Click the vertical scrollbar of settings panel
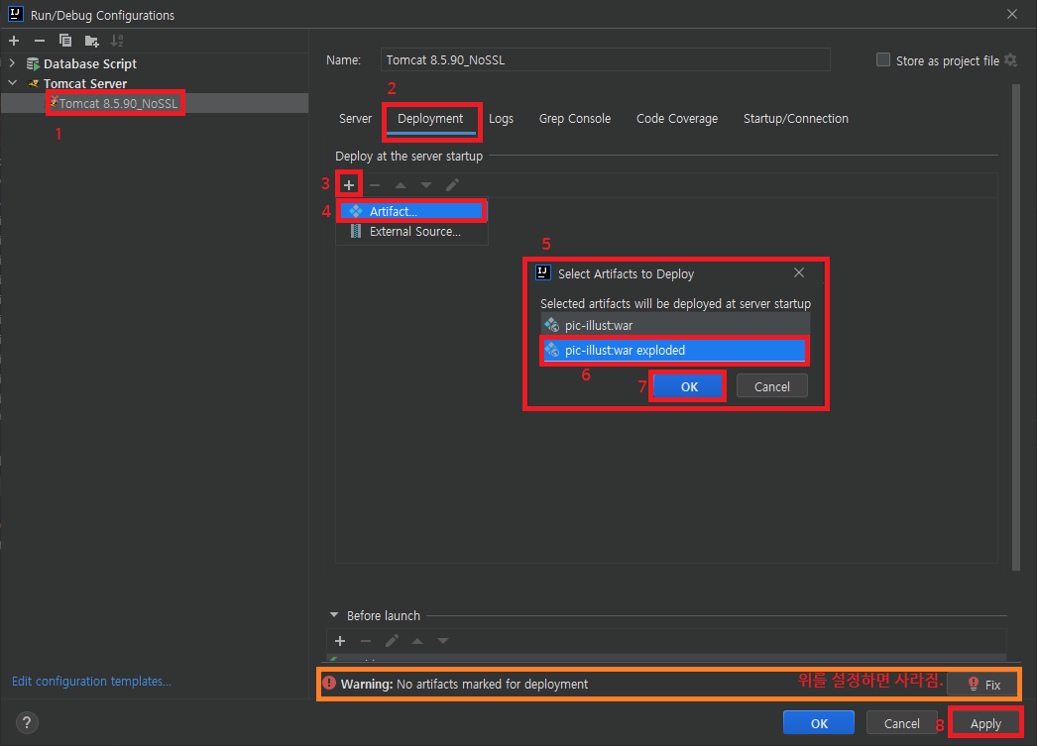1037x746 pixels. [1016, 327]
